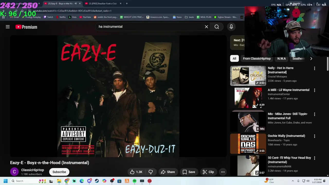Start voice search with the microphone
The image size is (329, 185).
[231, 27]
